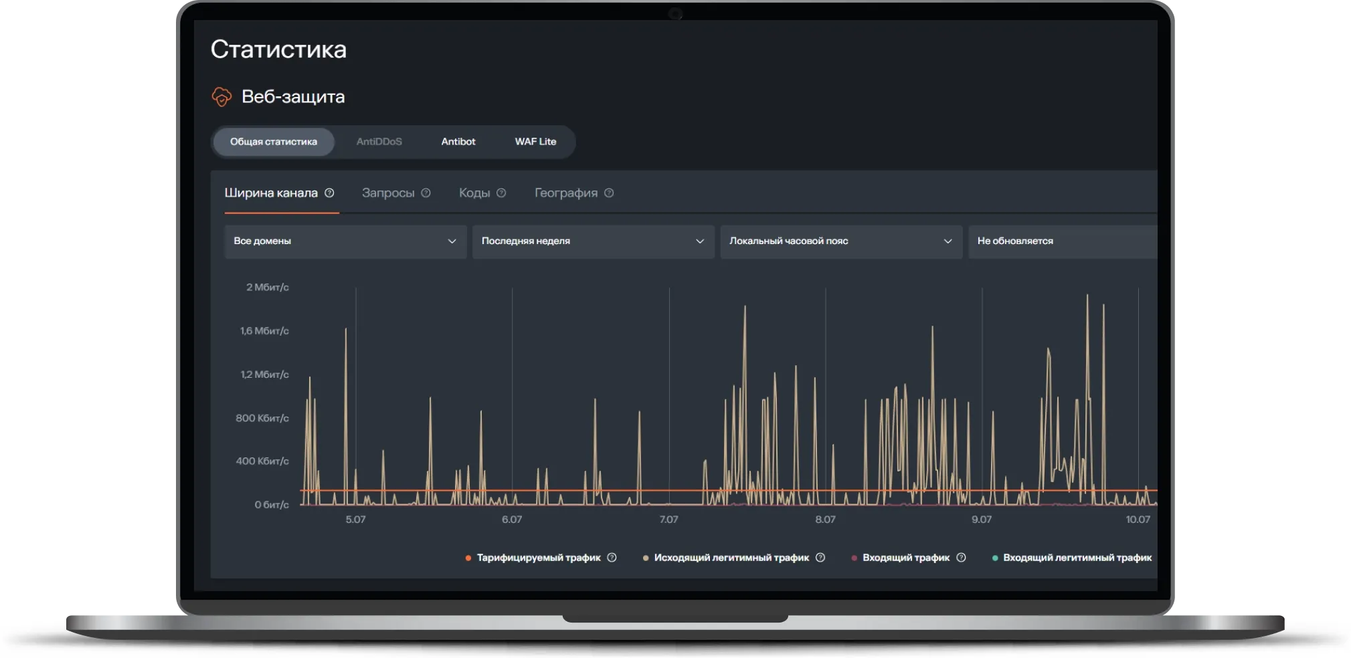Click help icon next to Запросы
Image resolution: width=1351 pixels, height=658 pixels.
pos(426,193)
